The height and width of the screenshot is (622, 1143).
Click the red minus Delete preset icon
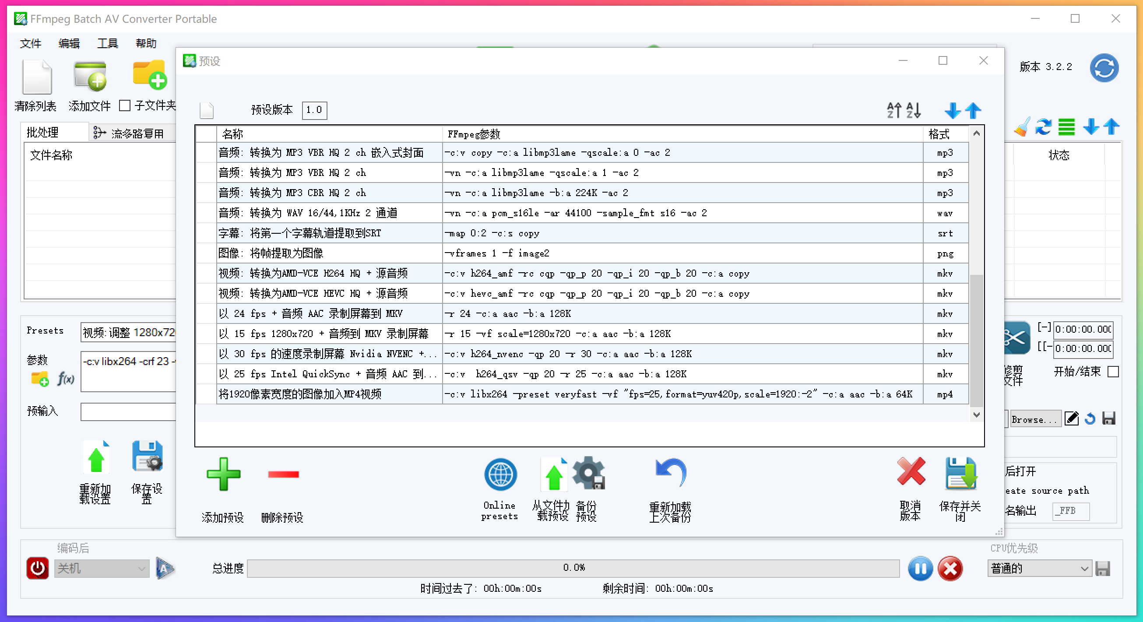pos(284,474)
